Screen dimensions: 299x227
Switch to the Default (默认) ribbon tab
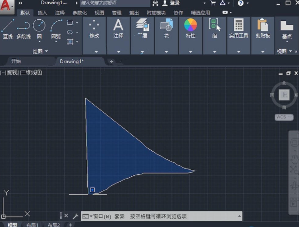click(25, 13)
